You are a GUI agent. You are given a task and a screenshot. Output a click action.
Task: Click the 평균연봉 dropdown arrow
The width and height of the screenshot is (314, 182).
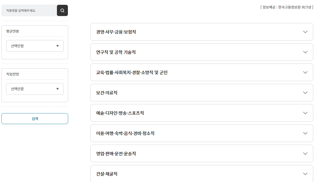pyautogui.click(x=57, y=46)
